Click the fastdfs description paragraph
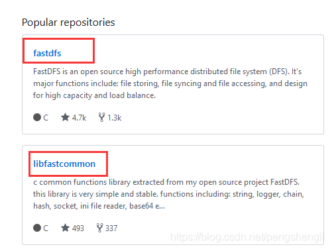 pyautogui.click(x=170, y=83)
